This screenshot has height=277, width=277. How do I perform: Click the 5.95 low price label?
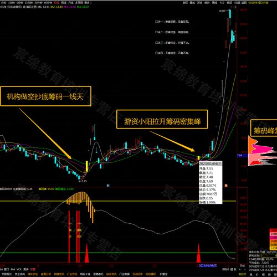84,181
